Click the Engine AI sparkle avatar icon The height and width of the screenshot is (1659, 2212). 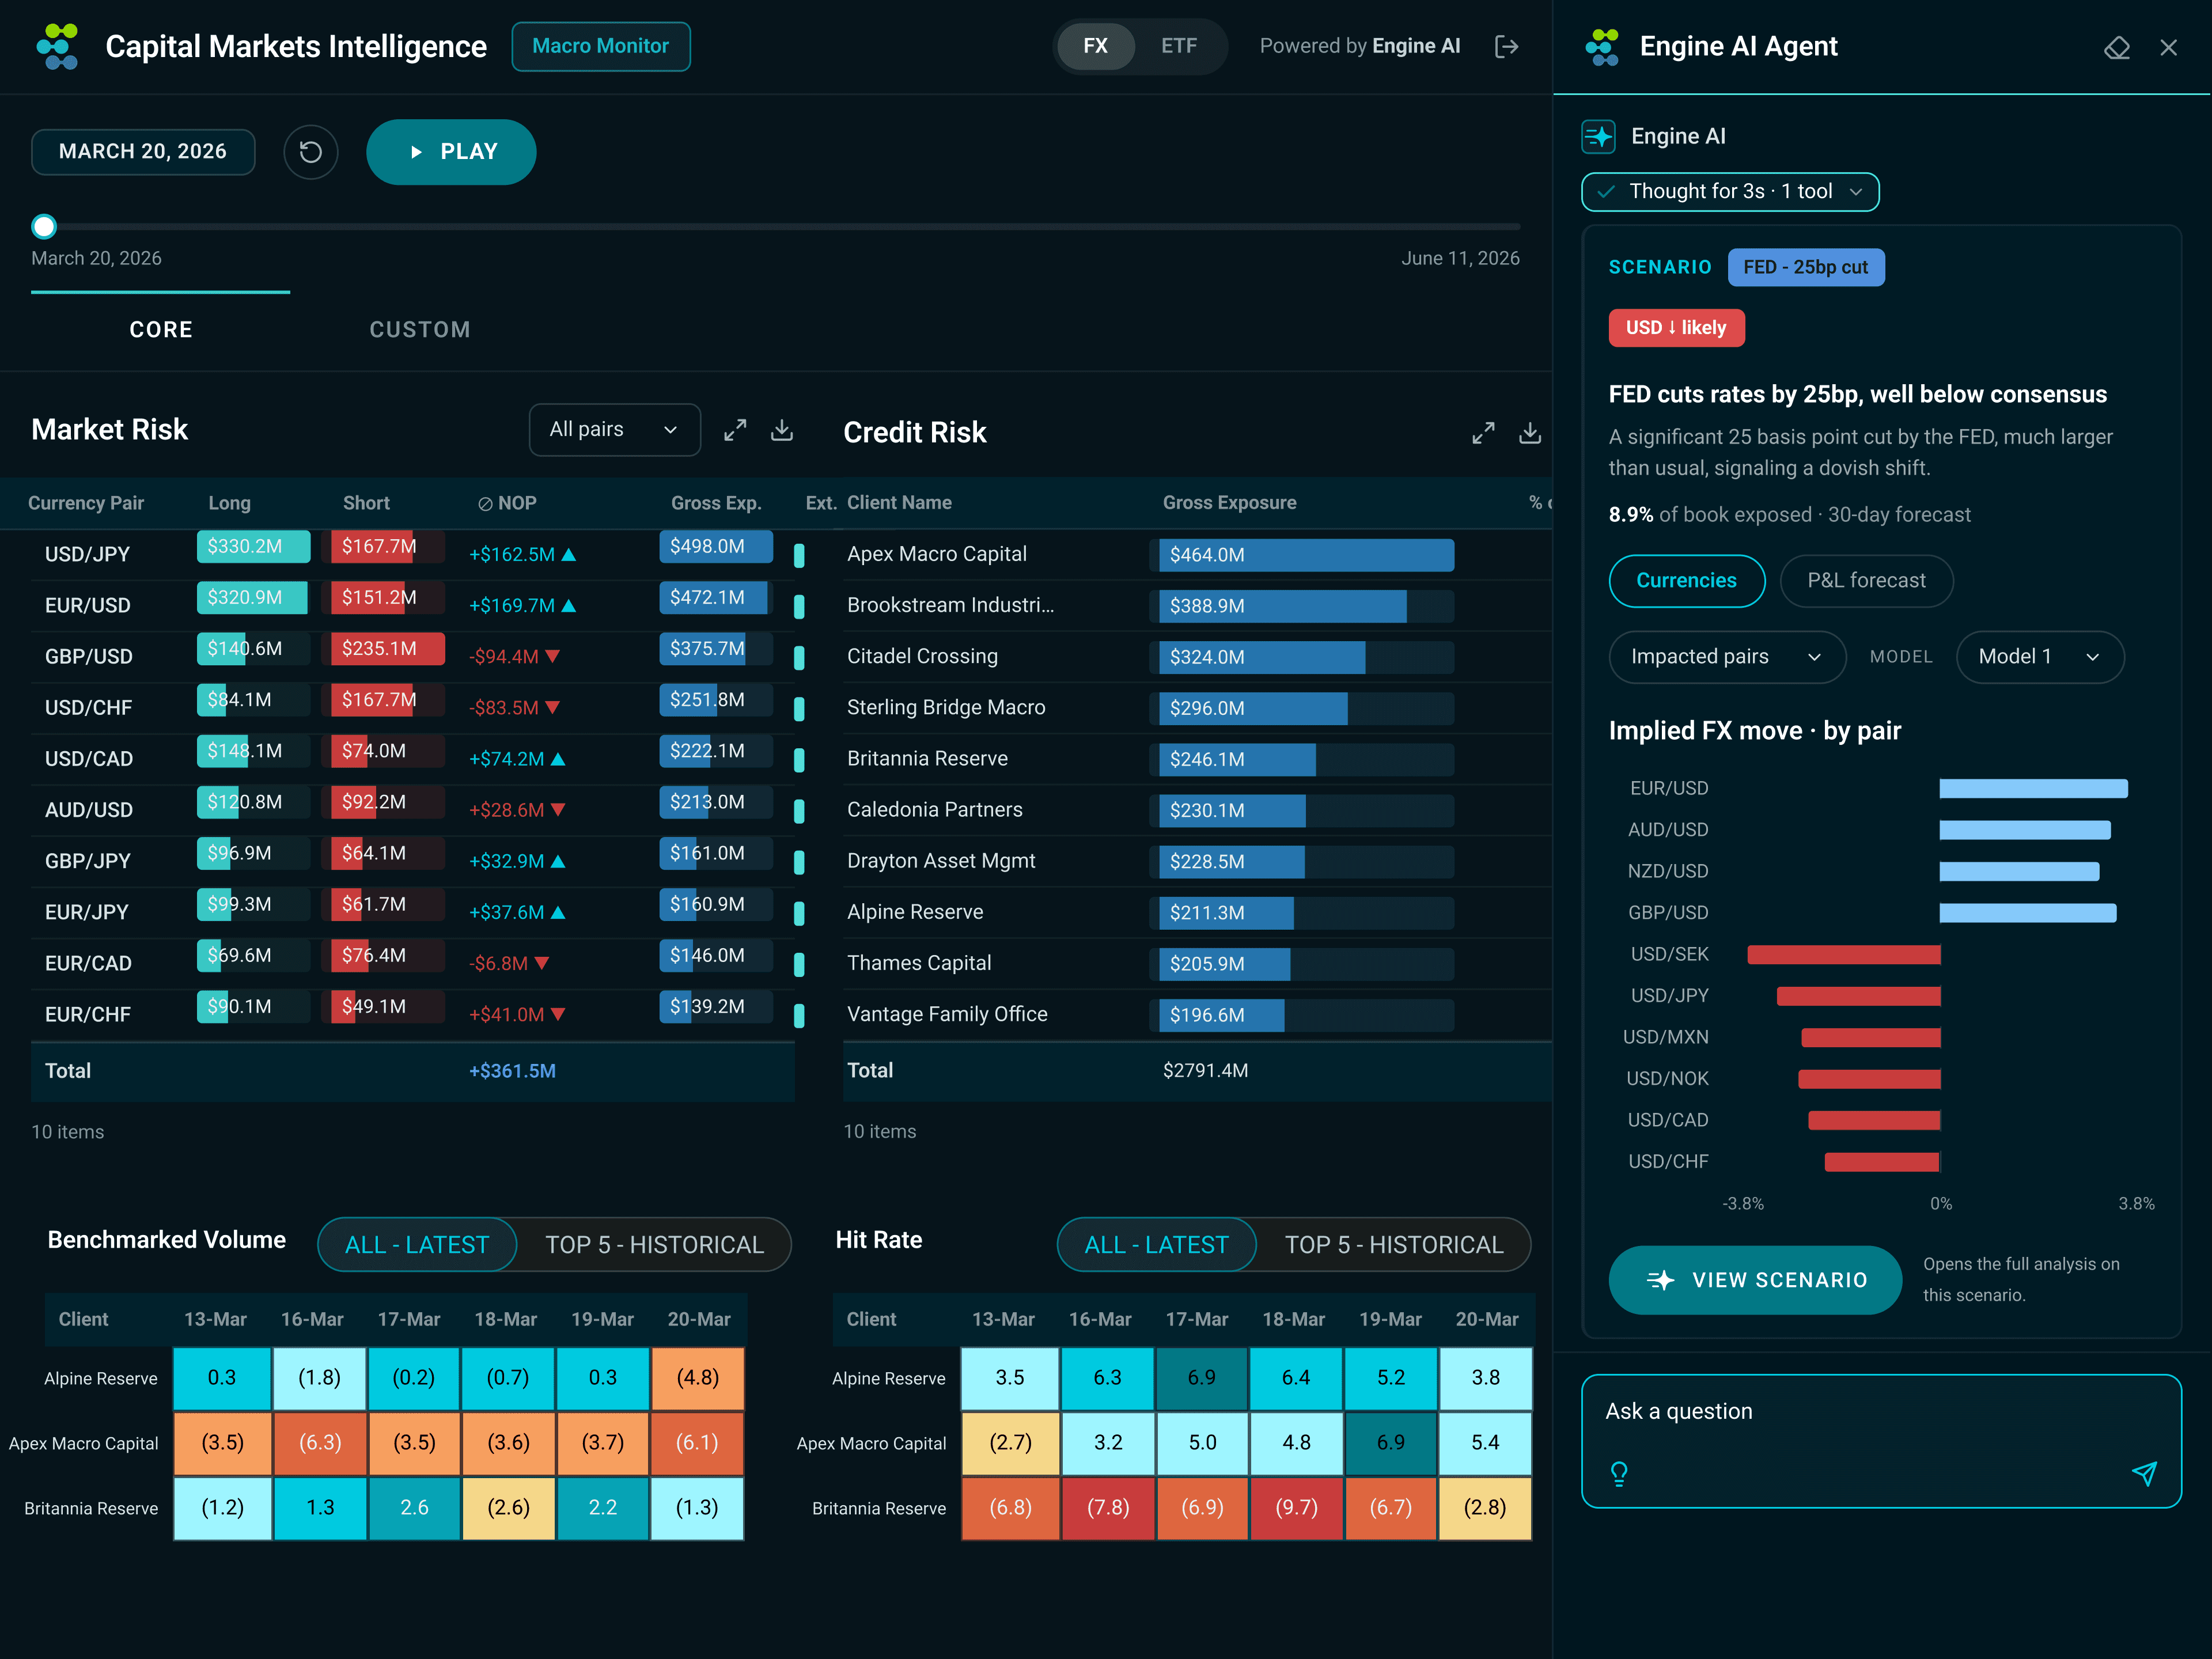click(1598, 136)
